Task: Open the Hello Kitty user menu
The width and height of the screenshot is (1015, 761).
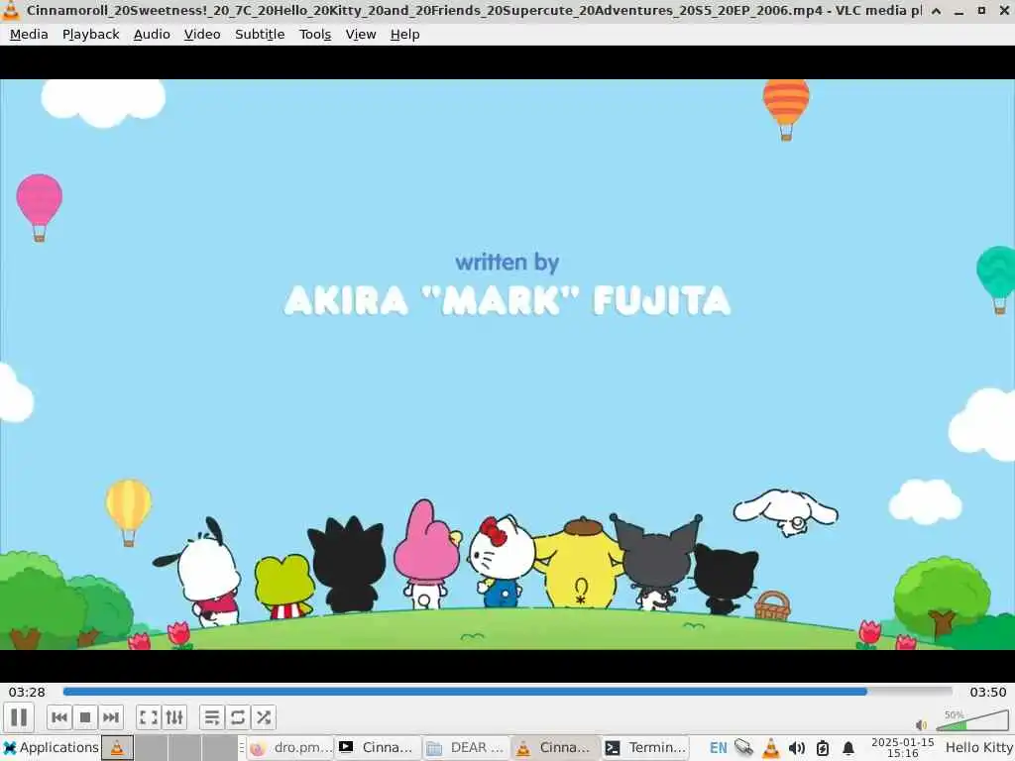Action: pos(979,748)
